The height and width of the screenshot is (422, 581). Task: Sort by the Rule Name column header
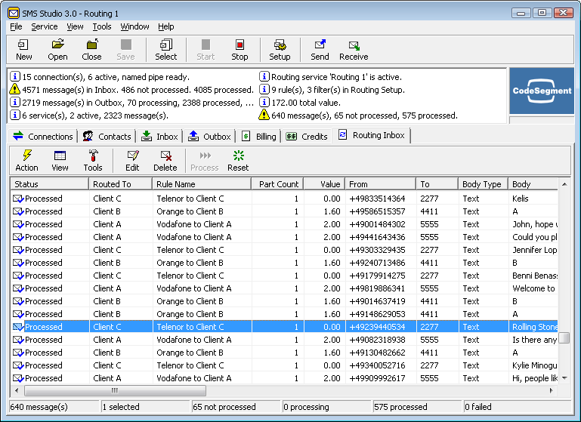[x=201, y=184]
